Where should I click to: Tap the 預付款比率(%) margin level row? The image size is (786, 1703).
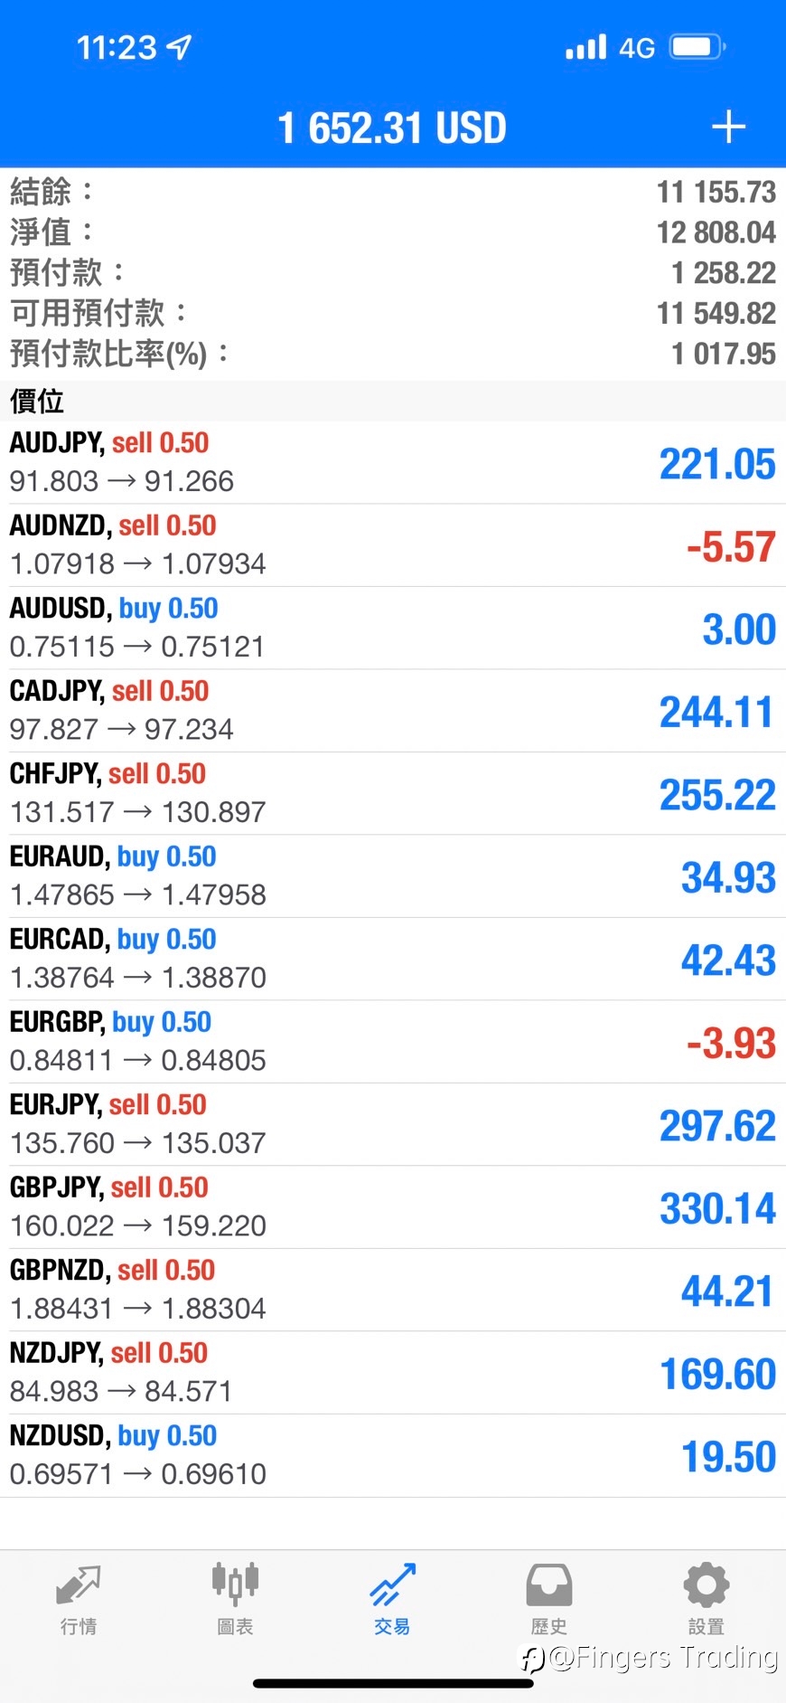pyautogui.click(x=393, y=354)
